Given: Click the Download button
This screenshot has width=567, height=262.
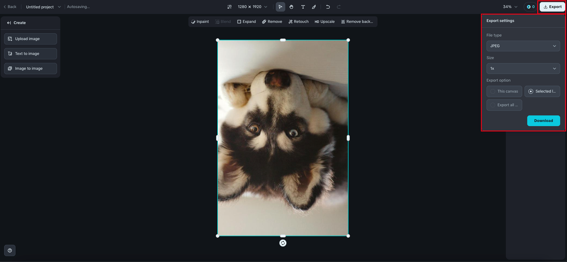Looking at the screenshot, I should [x=544, y=121].
